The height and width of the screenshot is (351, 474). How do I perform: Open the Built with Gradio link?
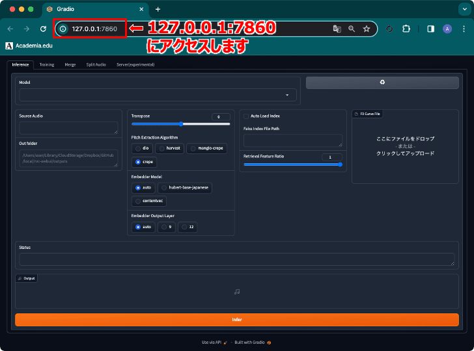tap(253, 343)
